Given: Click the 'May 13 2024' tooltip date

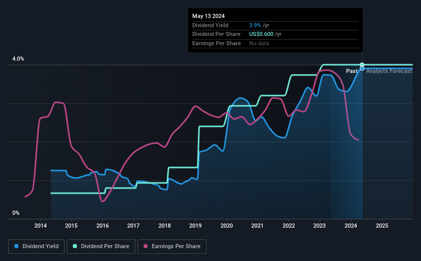Looking at the screenshot, I should click(208, 16).
